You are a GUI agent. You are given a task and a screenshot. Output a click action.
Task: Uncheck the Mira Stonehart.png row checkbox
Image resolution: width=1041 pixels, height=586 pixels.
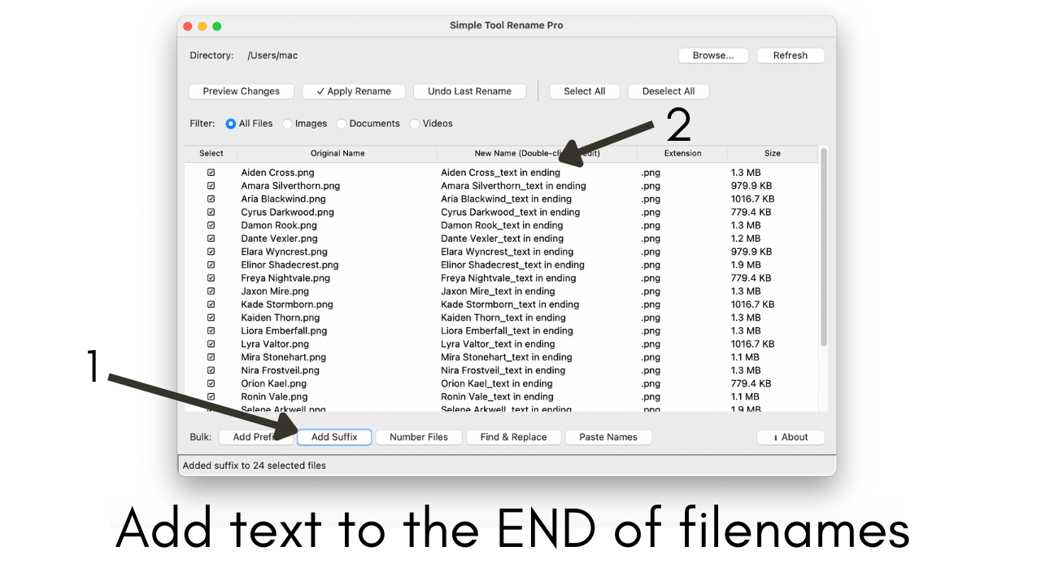pyautogui.click(x=211, y=356)
